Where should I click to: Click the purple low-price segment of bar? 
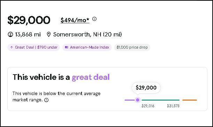[129, 100]
